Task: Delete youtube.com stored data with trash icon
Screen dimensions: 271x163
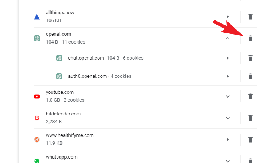Action: (x=251, y=96)
